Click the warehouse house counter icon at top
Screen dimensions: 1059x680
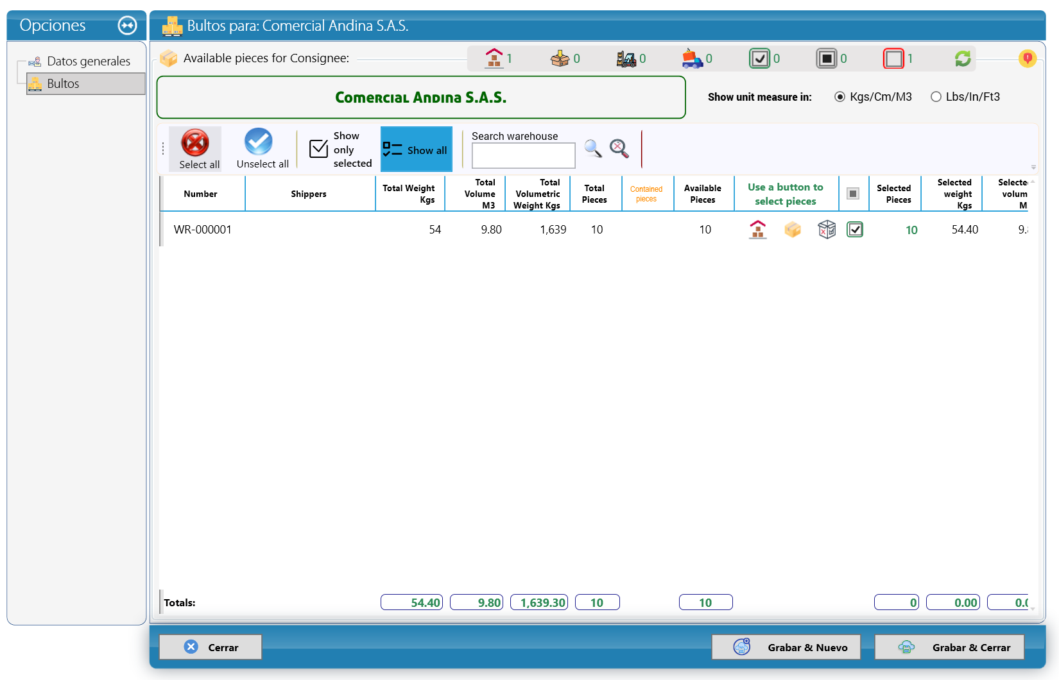coord(494,58)
